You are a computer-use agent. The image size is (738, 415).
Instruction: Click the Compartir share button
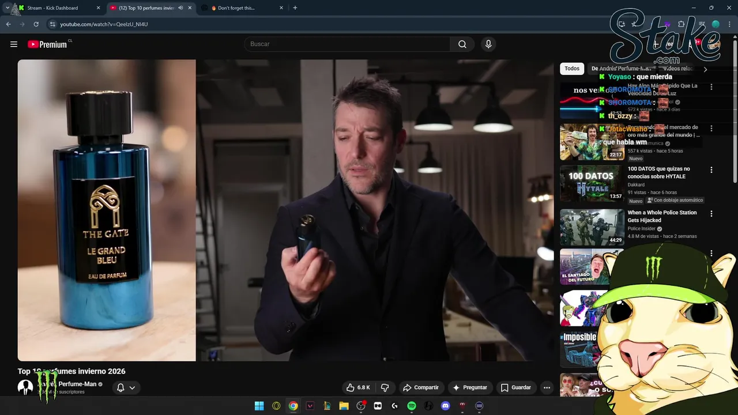421,387
